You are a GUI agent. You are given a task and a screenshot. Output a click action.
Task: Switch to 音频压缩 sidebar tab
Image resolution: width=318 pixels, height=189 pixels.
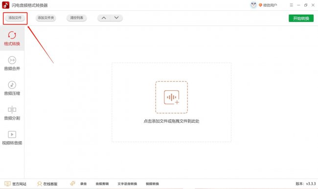coord(12,88)
